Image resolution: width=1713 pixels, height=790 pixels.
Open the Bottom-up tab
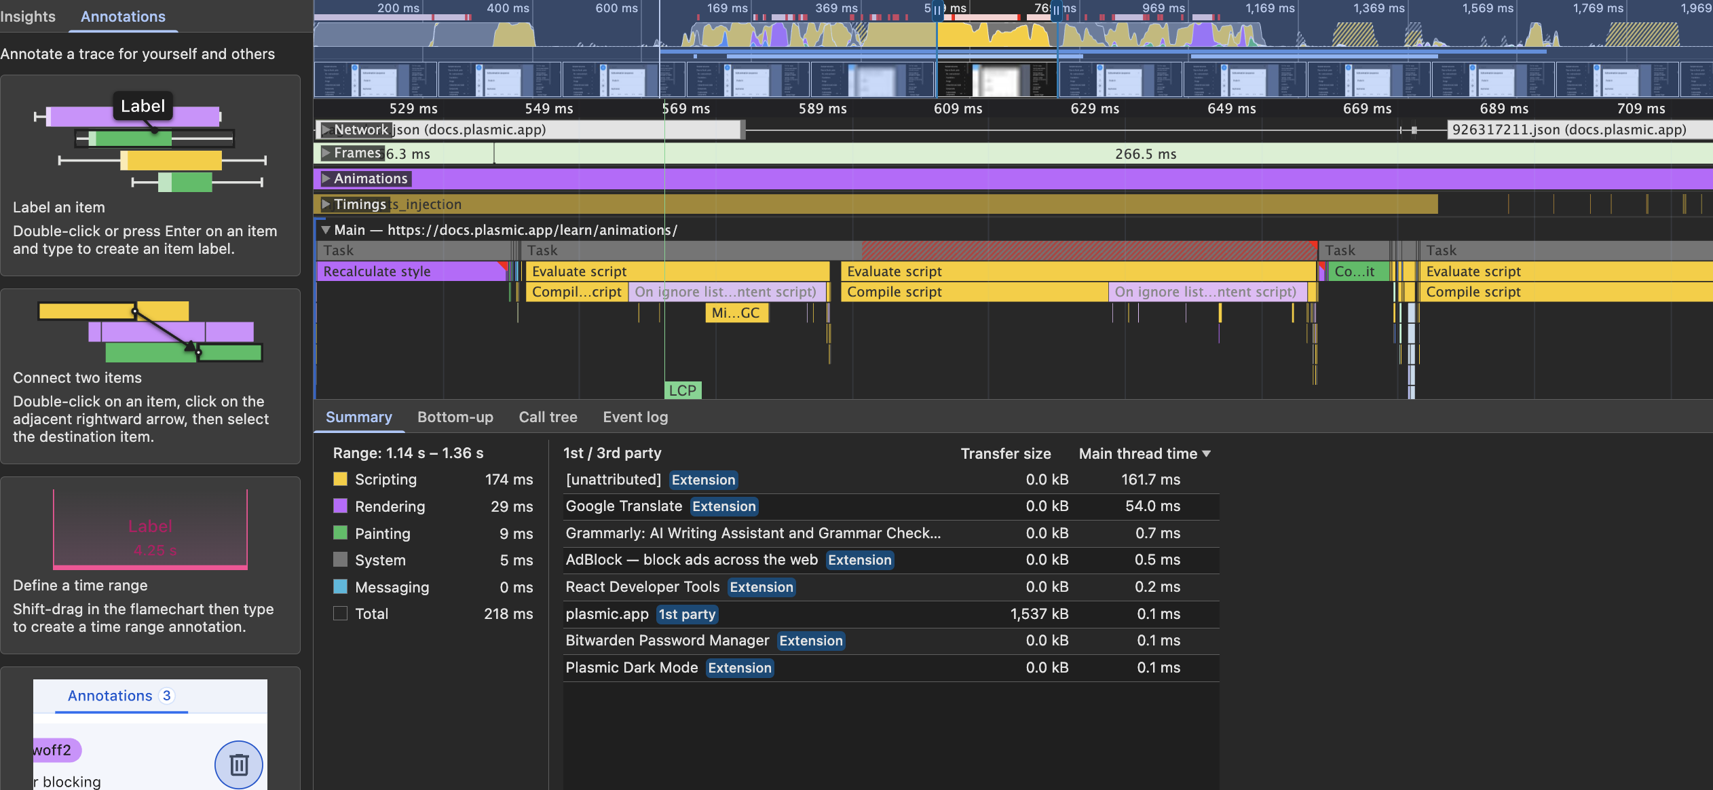coord(455,417)
